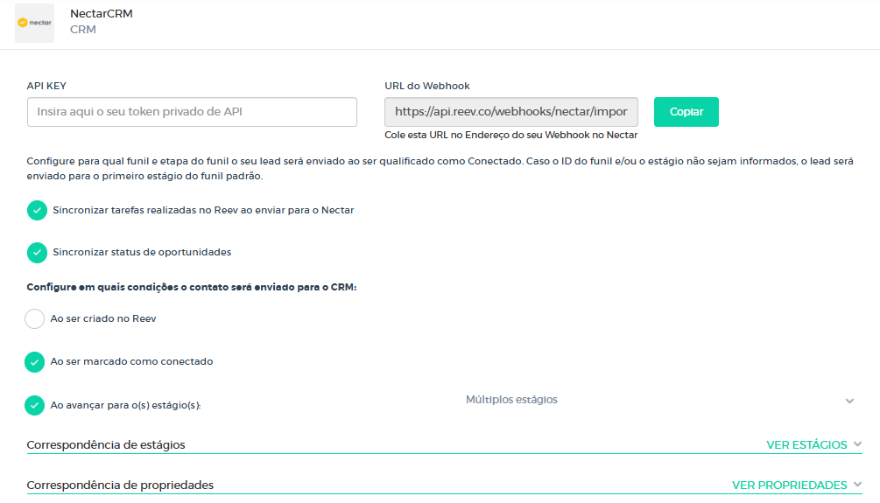Copy the webhook URL with Copiar button
880x503 pixels.
(686, 112)
